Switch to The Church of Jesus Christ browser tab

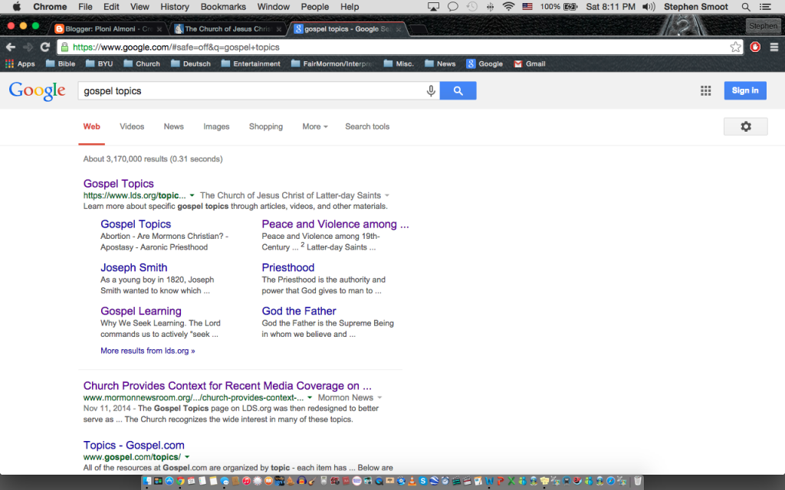coord(228,29)
